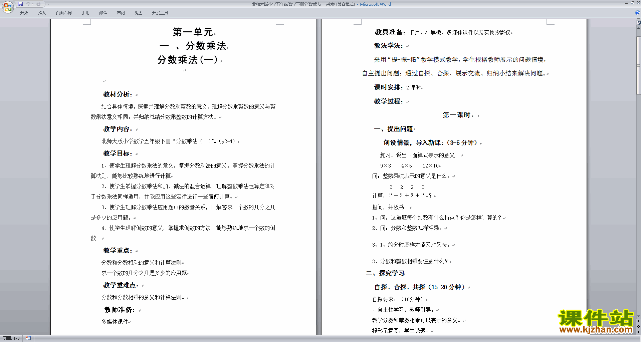Toggle the ruler view icon above scrollbar

pyautogui.click(x=639, y=23)
